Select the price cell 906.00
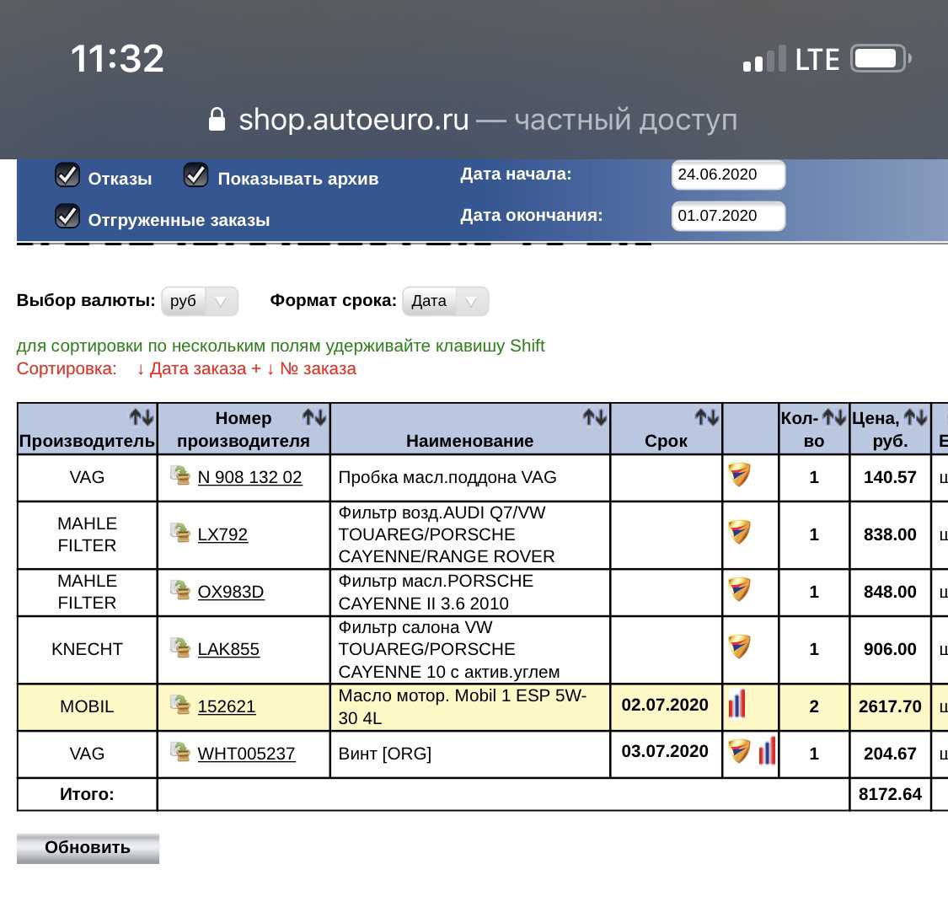This screenshot has width=948, height=907. click(890, 649)
